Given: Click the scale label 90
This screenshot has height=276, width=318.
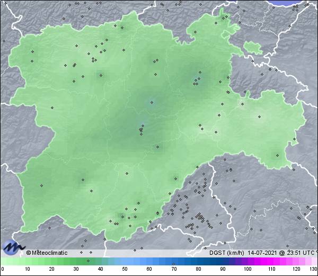Looking at the screenshot, I should pos(223,269).
